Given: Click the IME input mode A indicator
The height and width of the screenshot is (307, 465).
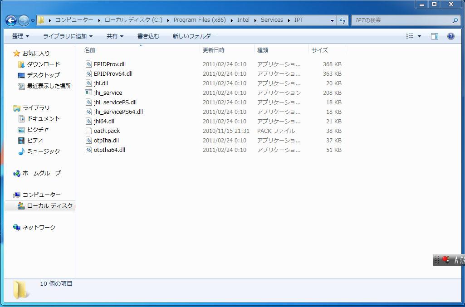Looking at the screenshot, I should (x=456, y=260).
